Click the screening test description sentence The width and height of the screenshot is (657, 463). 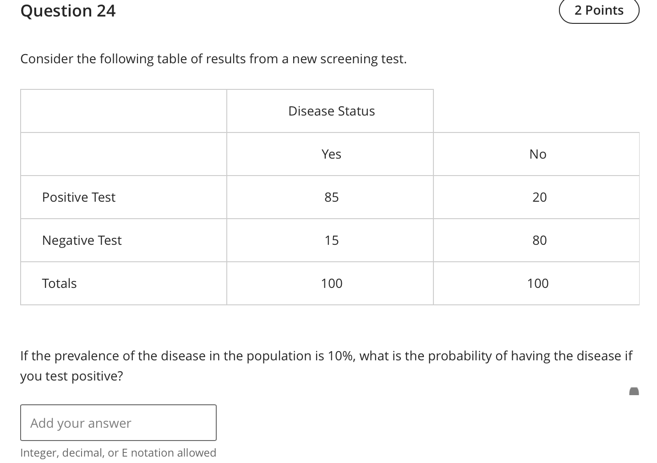(x=213, y=59)
